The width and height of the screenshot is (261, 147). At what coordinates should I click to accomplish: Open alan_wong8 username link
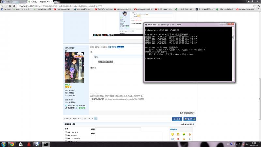coord(69,48)
